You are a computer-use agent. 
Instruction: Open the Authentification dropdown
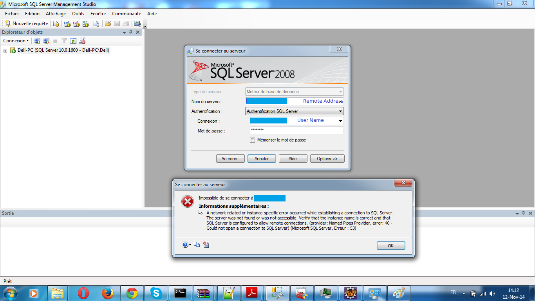[294, 111]
